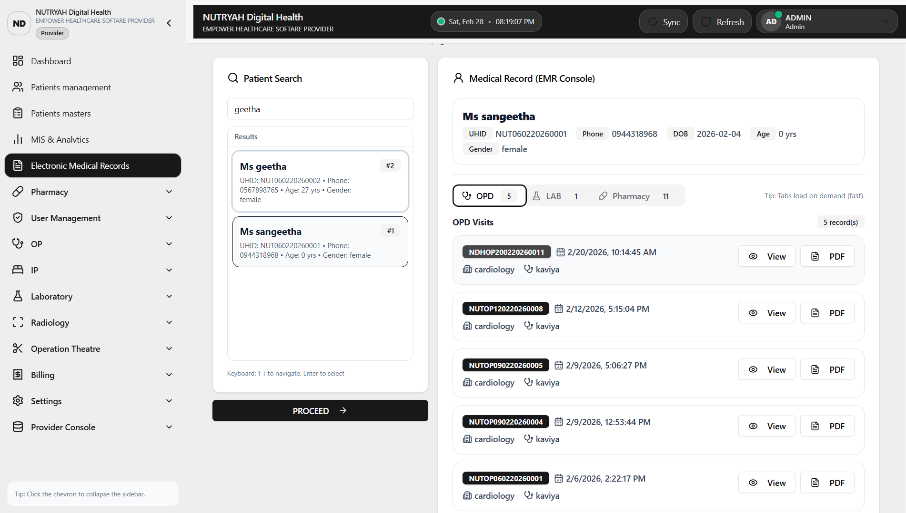Open the Patient Search magnifier icon
Viewport: 906px width, 513px height.
click(233, 78)
